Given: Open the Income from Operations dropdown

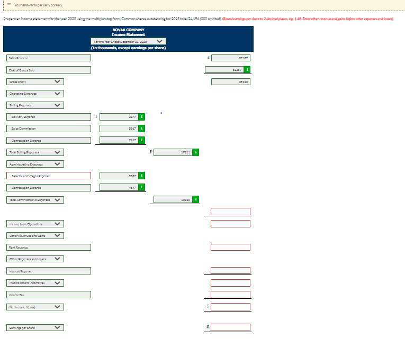Looking at the screenshot, I should [35, 224].
